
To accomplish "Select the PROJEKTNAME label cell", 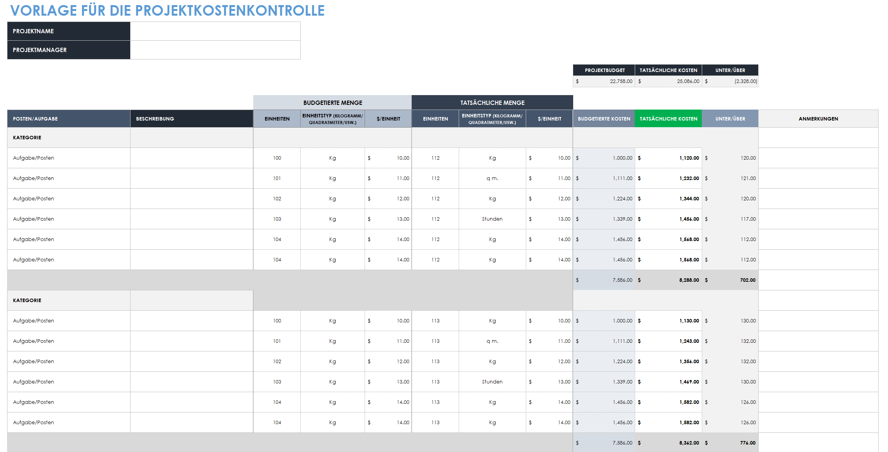I will (69, 31).
